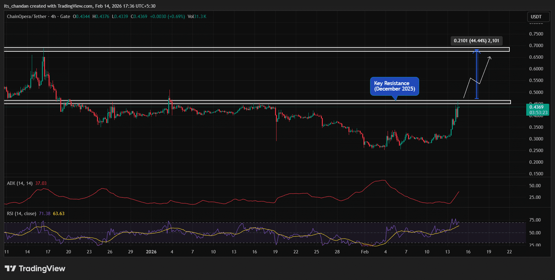Toggle the USDT currency unit button

[538, 17]
